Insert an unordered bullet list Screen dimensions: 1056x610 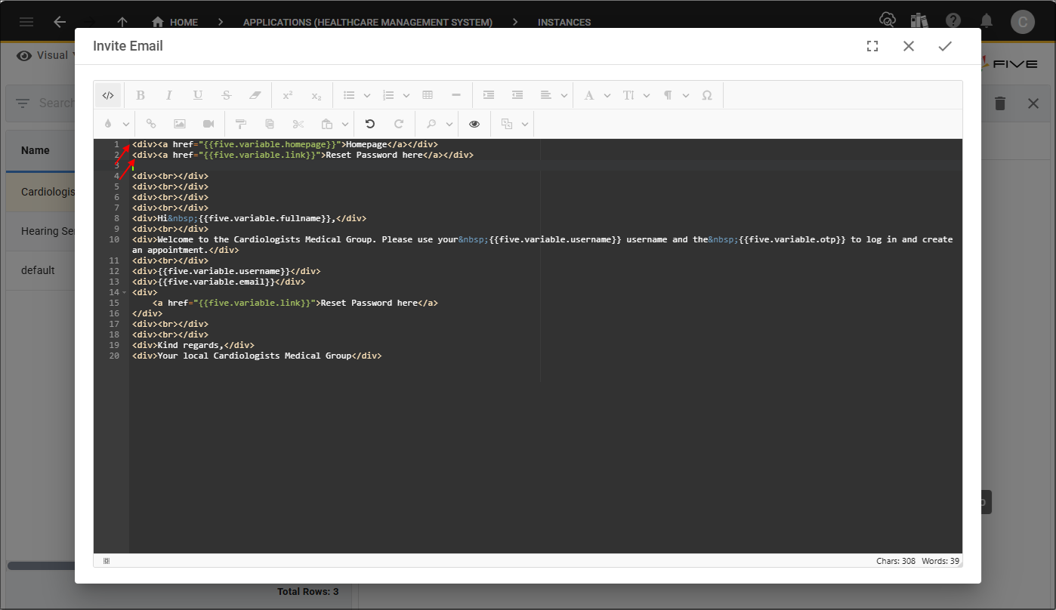pyautogui.click(x=349, y=95)
